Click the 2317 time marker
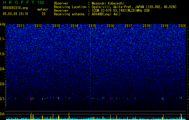 128,26
